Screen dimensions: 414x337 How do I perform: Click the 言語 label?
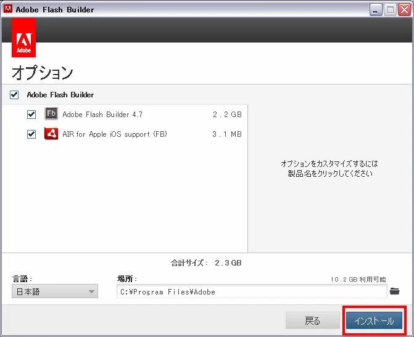(22, 278)
